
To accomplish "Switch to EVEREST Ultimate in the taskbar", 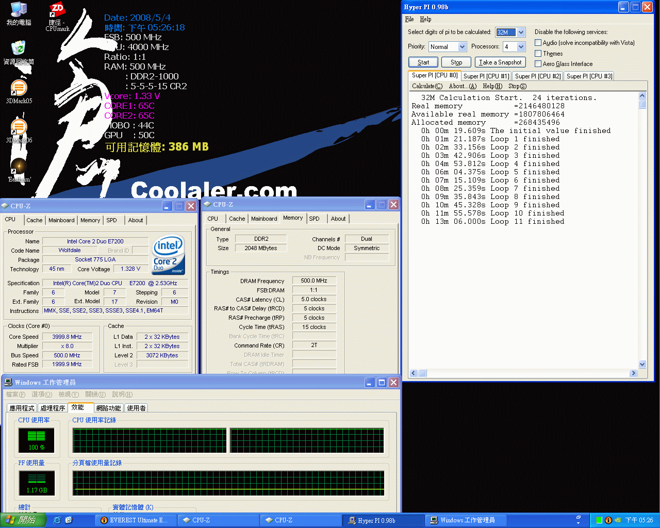I will tap(136, 520).
